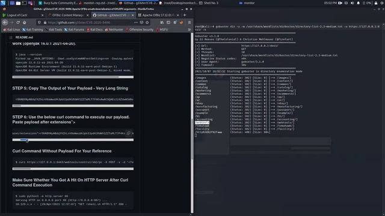Bookmark this page with the star
Image resolution: width=385 pixels, height=216 pixels.
[147, 22]
